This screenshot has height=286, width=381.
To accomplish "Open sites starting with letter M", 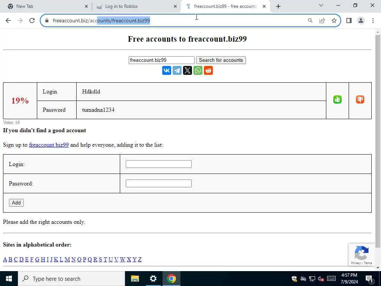I will tap(67, 260).
